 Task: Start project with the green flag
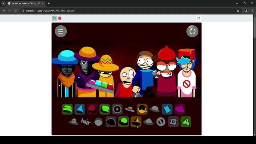[54, 18]
